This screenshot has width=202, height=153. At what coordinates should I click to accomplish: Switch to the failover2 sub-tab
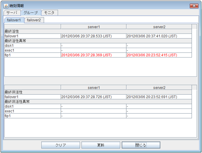tap(34, 20)
